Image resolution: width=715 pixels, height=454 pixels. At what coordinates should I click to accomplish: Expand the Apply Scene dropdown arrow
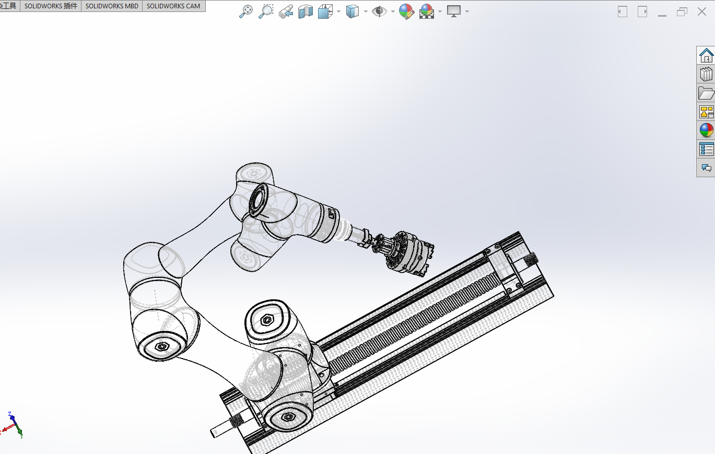[441, 11]
